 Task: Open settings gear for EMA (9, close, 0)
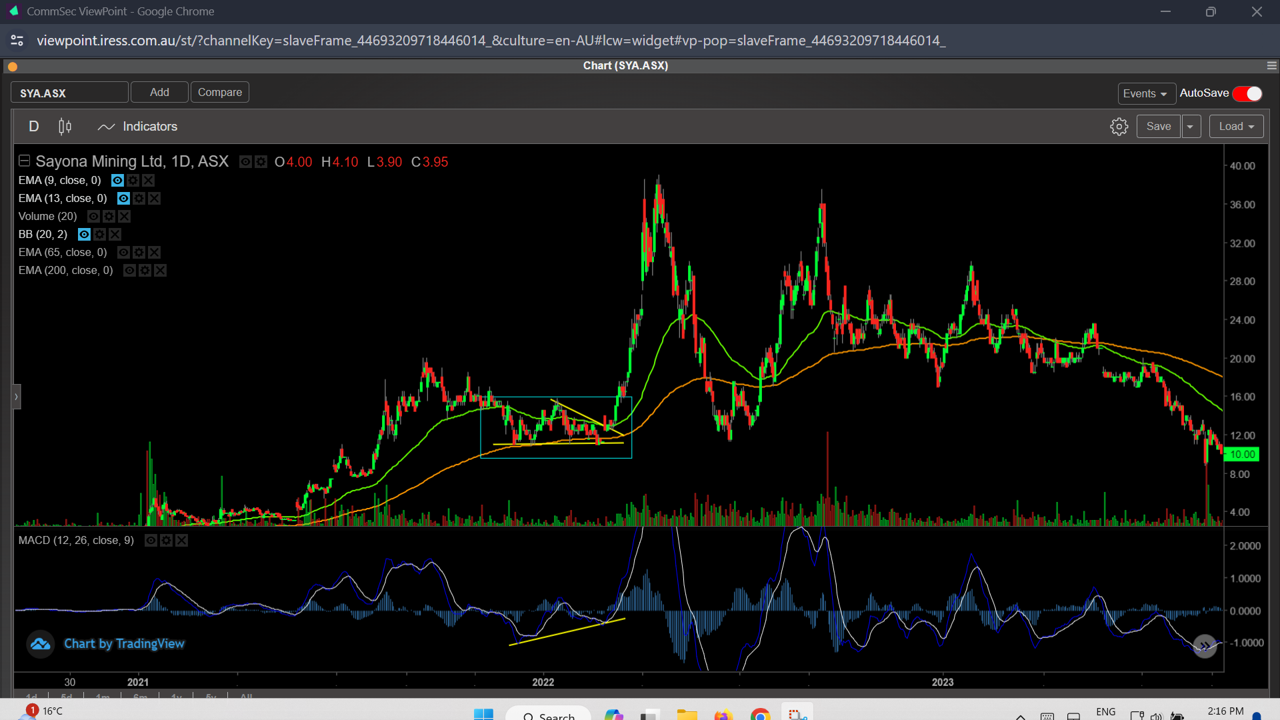[133, 181]
